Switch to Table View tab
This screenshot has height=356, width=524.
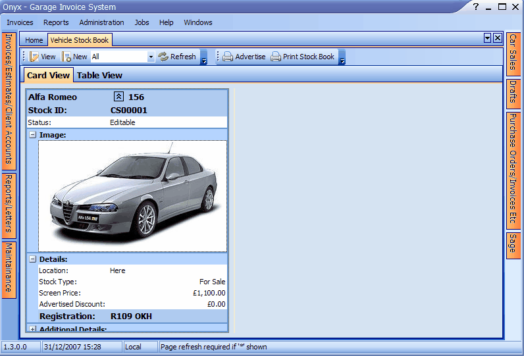99,76
